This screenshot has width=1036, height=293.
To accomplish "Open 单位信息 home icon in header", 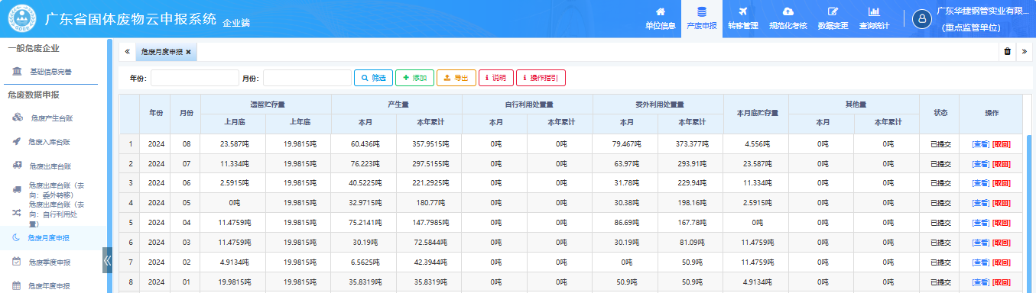I will pos(660,18).
